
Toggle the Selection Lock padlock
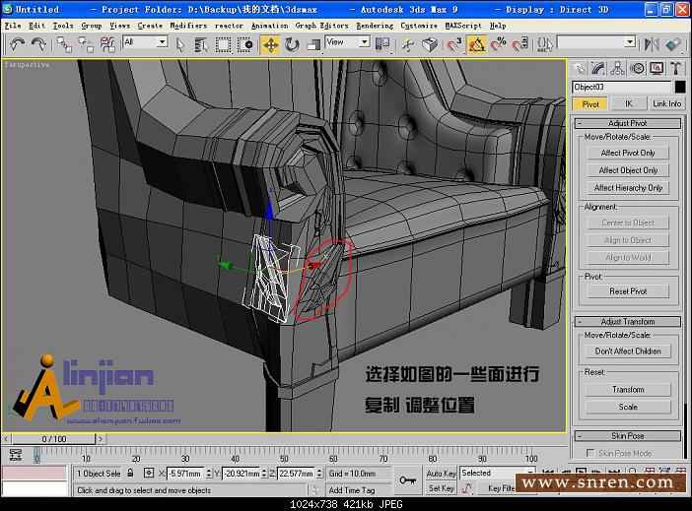point(130,473)
